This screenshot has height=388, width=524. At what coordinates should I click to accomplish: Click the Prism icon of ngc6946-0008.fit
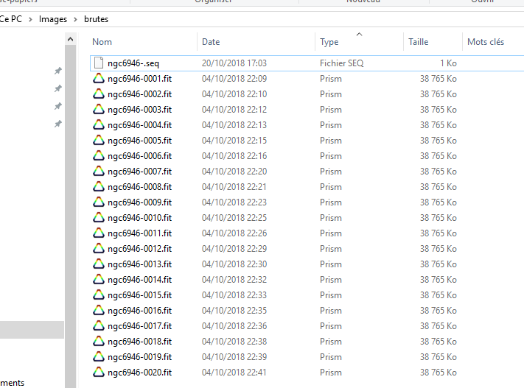pos(99,187)
